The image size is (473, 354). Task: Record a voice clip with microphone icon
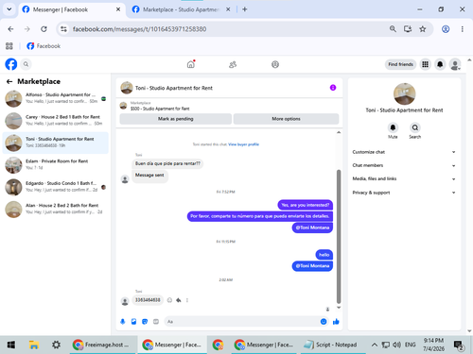click(x=123, y=321)
